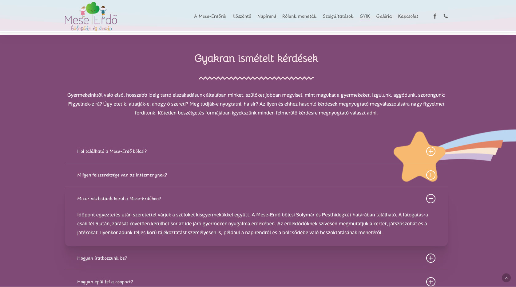Click plus icon next to Hogyan iratkozzunk be

tap(431, 258)
